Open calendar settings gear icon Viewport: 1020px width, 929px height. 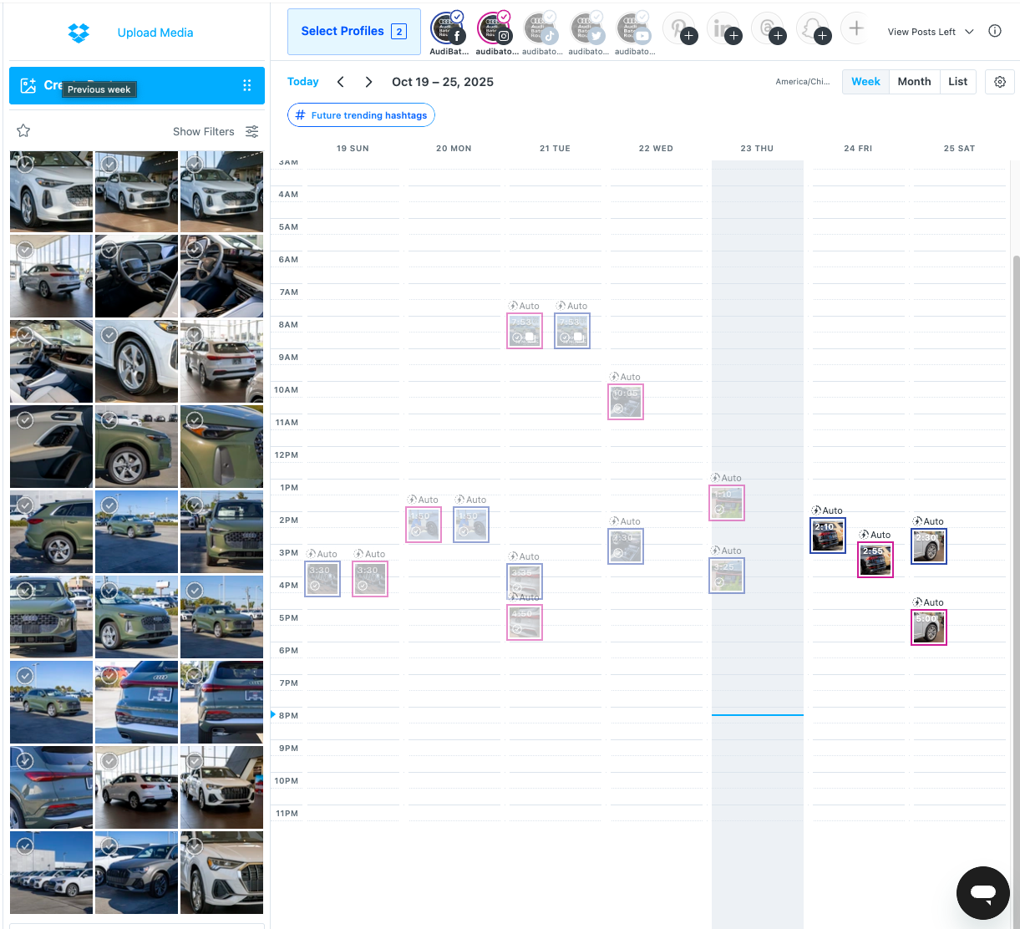tap(1000, 82)
